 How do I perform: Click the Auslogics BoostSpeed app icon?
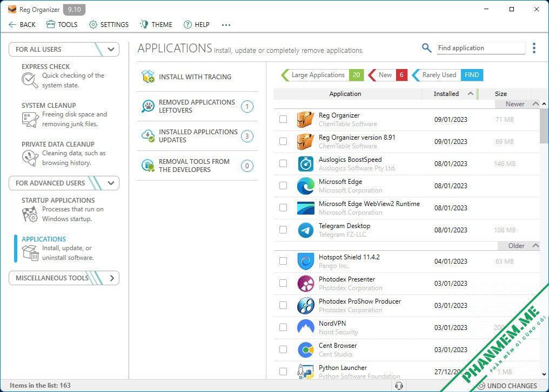click(306, 163)
